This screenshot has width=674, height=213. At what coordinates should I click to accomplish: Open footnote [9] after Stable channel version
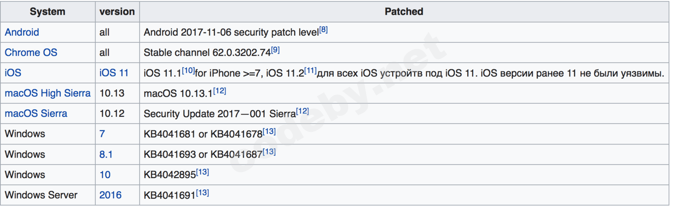tap(275, 50)
